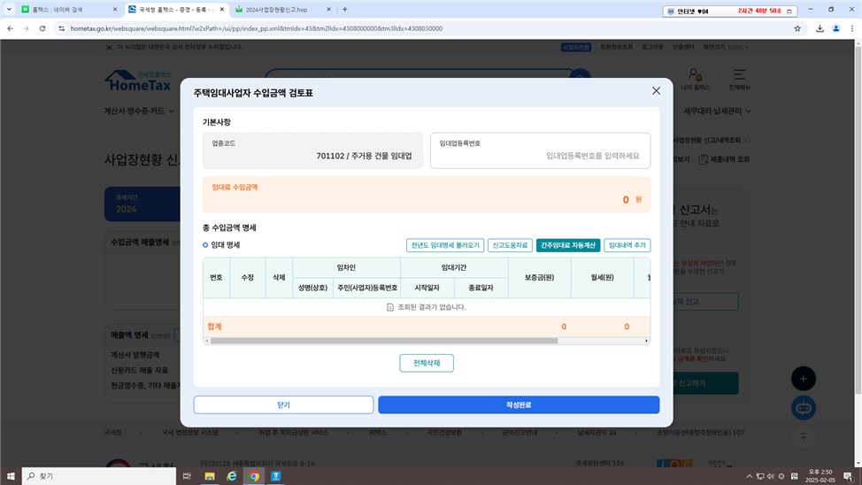Open a new browser tab
Viewport: 862px width, 485px height.
[344, 10]
